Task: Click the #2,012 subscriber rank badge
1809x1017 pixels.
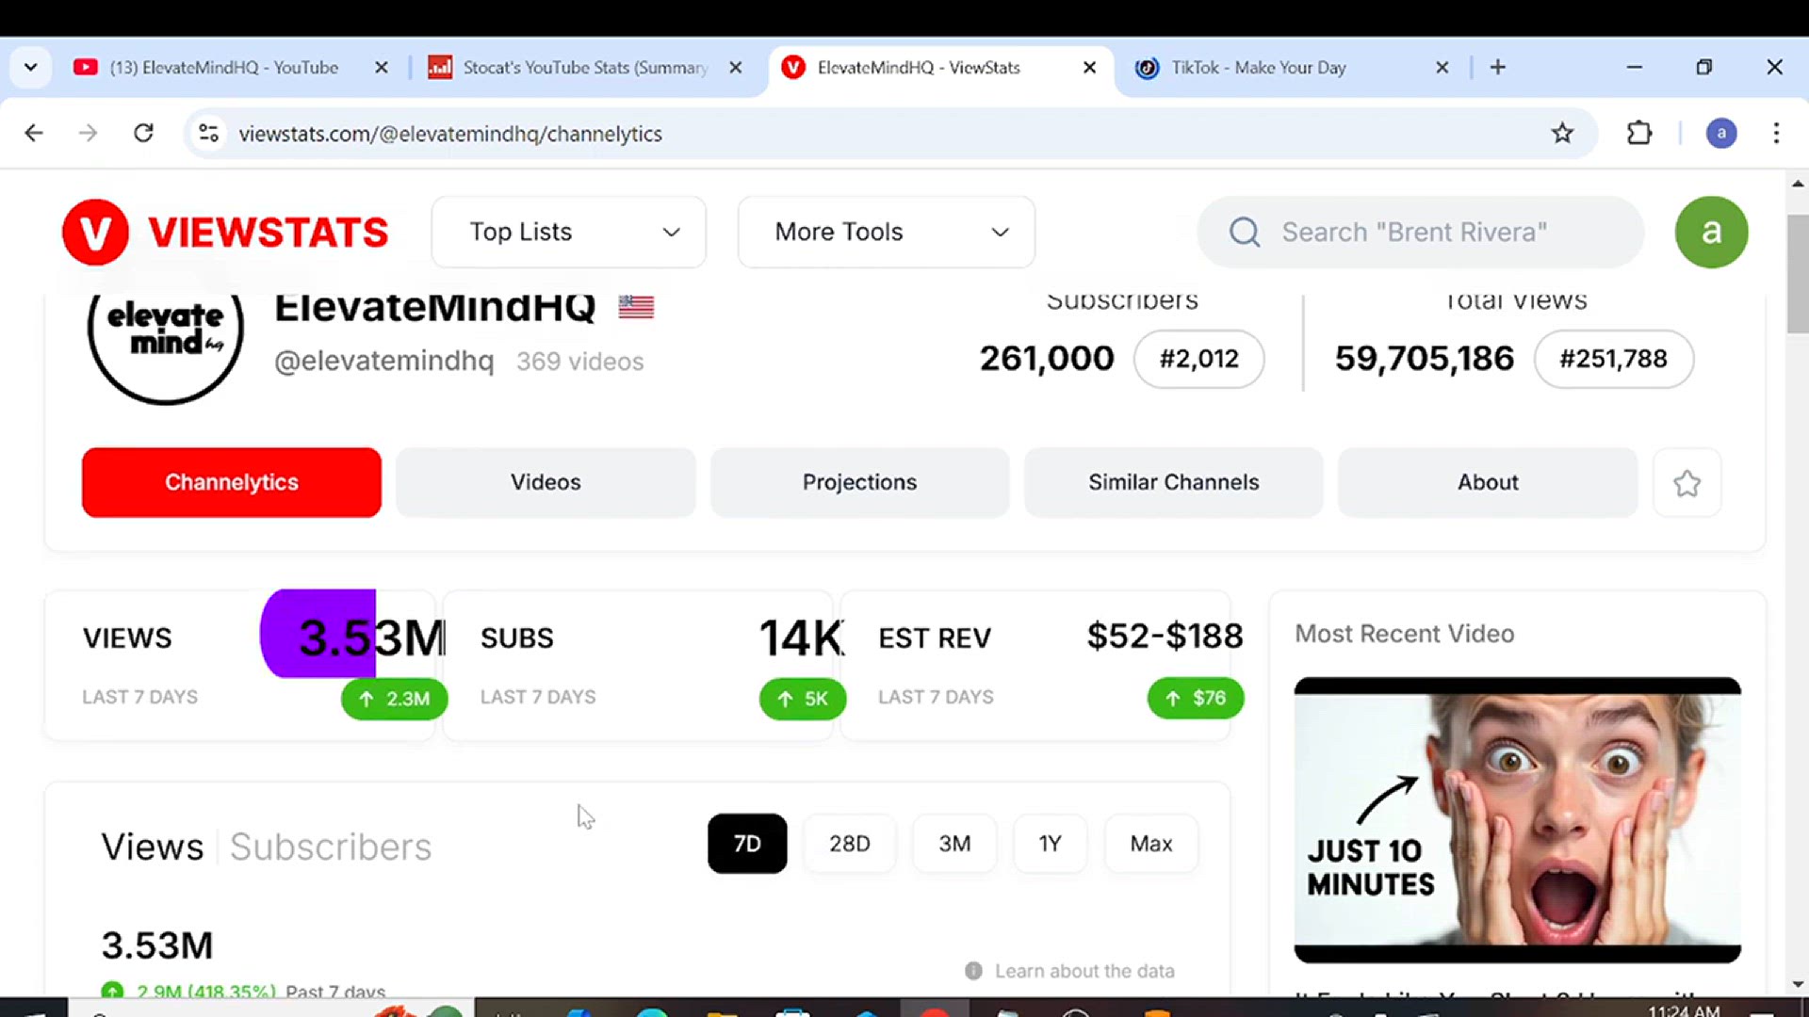Action: (1198, 359)
